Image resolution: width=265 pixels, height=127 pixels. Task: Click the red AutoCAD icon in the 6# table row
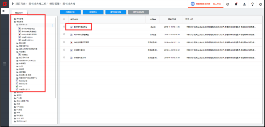pyautogui.click(x=71, y=43)
